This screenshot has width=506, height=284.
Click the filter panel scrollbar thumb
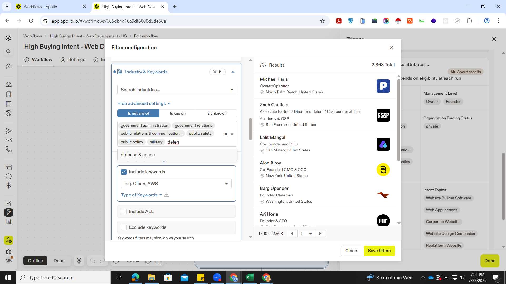tap(250, 129)
